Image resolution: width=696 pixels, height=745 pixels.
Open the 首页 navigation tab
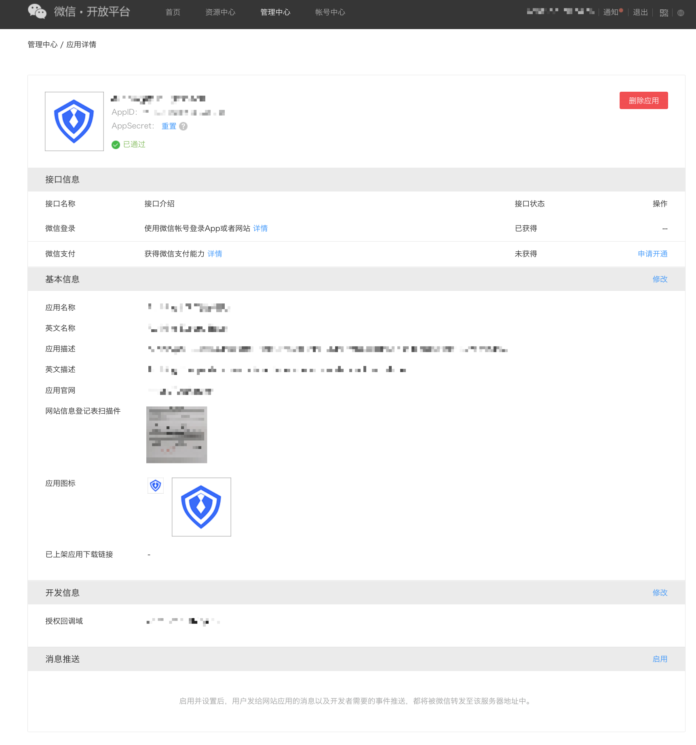click(173, 13)
